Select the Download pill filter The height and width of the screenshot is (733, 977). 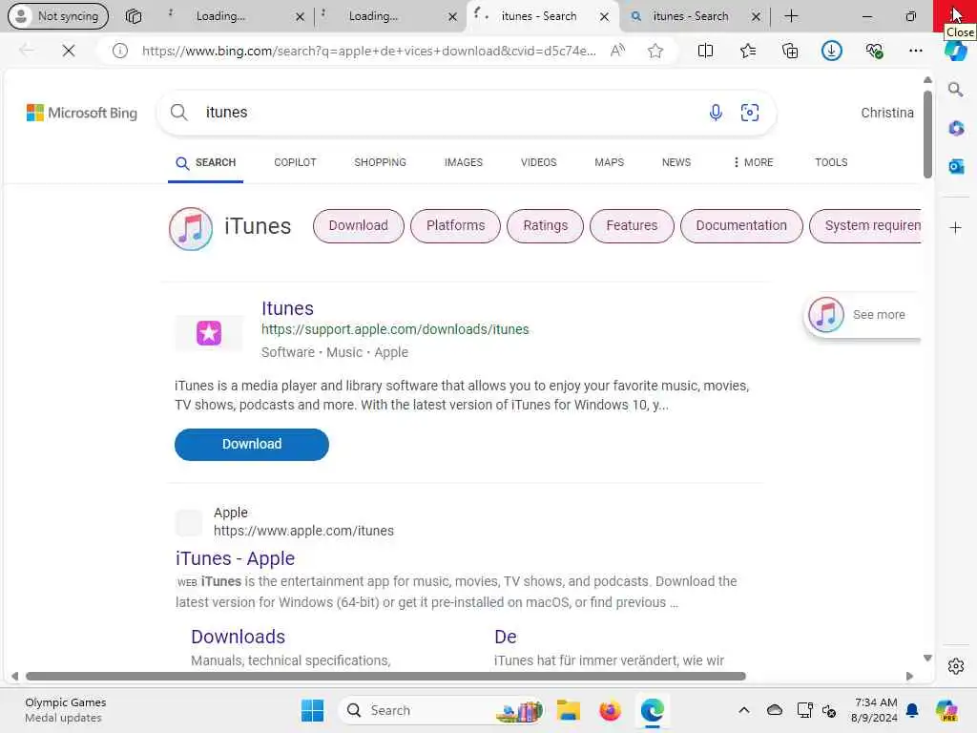pyautogui.click(x=359, y=225)
